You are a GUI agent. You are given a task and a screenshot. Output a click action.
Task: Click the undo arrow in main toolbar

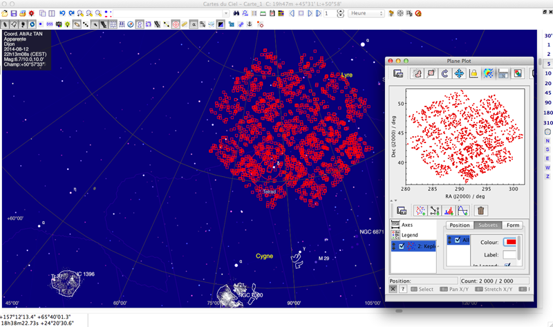click(62, 13)
